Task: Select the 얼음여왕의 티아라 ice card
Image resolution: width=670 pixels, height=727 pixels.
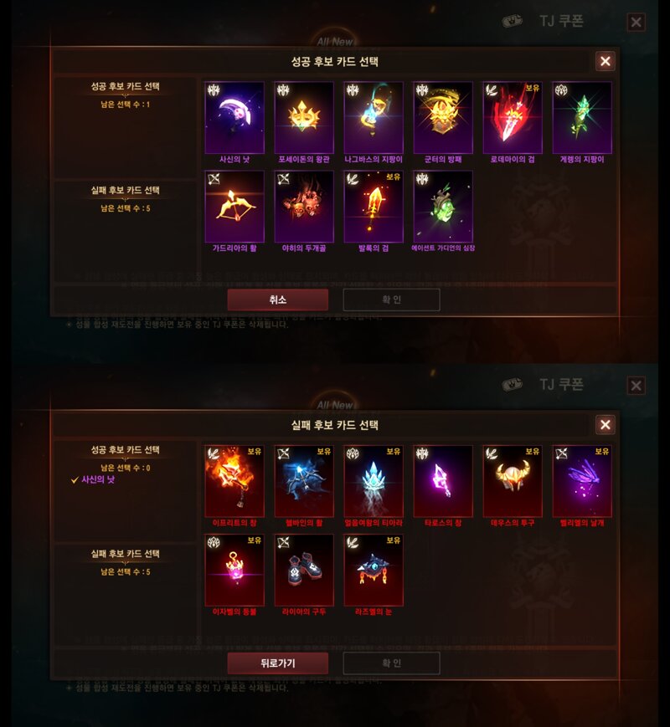Action: click(x=374, y=481)
